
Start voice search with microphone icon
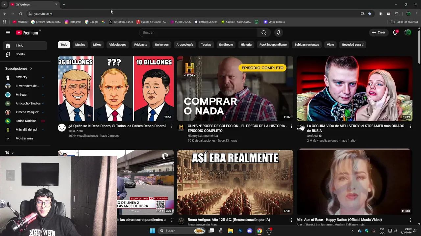(279, 32)
